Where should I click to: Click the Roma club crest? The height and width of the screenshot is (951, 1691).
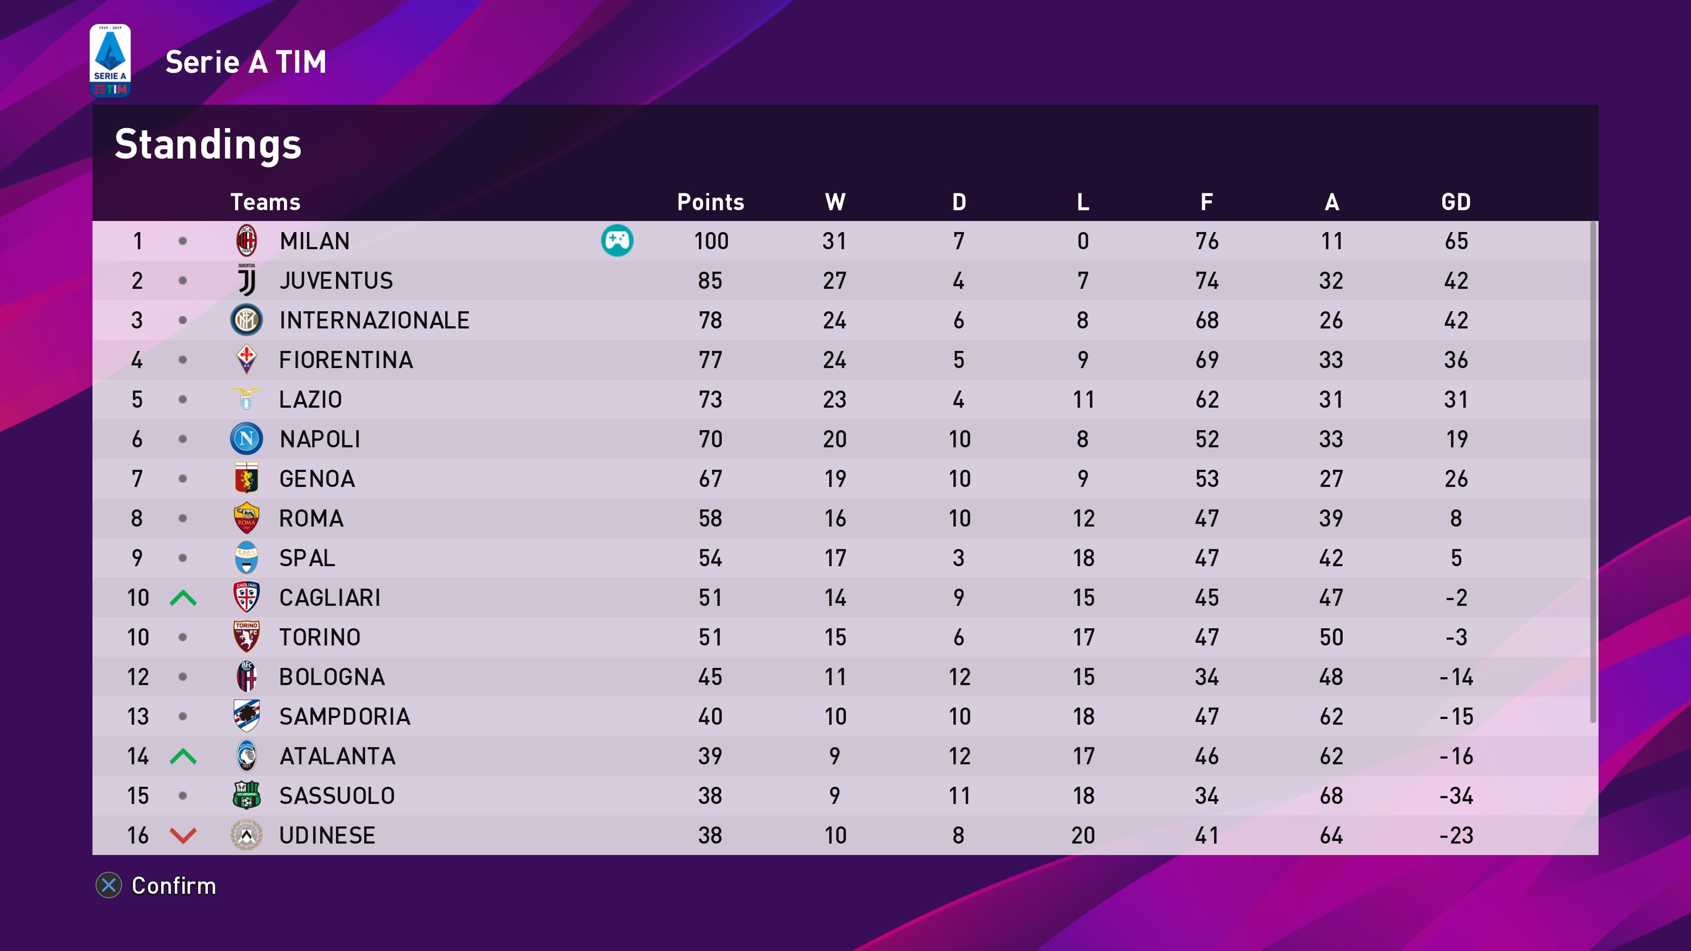pos(246,519)
